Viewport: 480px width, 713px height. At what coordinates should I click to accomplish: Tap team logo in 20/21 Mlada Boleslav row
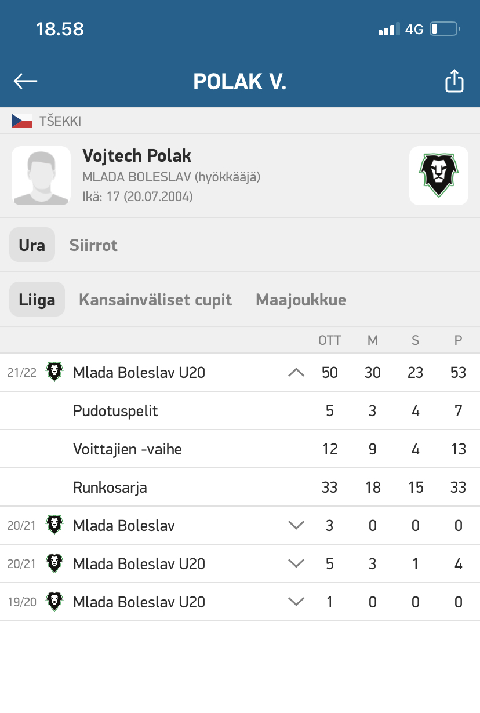tap(54, 525)
